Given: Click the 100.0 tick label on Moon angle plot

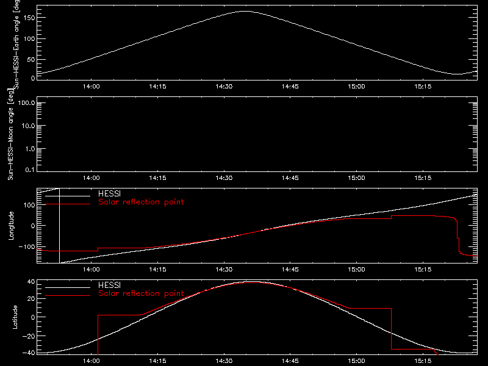Looking at the screenshot, I should (x=26, y=103).
